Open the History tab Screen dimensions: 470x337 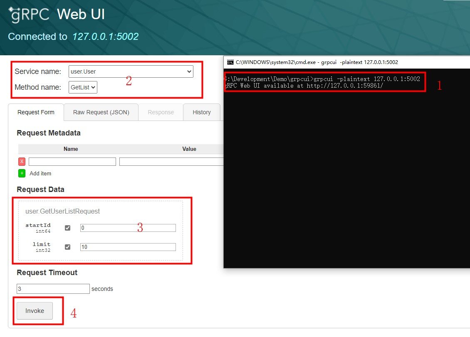tap(202, 112)
